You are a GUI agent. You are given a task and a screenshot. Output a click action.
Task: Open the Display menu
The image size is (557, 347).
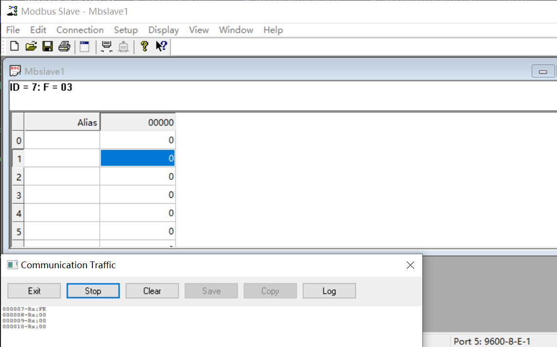point(163,30)
